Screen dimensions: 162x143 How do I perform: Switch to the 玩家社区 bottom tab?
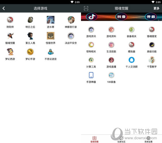(x=121, y=139)
